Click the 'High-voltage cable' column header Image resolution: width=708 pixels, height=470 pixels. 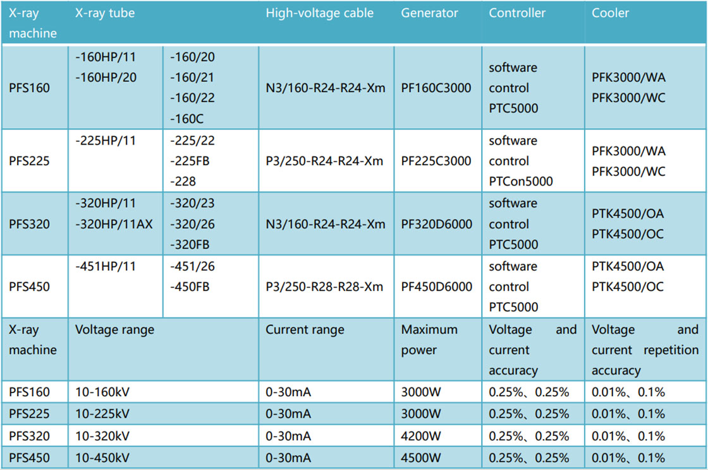coord(319,13)
